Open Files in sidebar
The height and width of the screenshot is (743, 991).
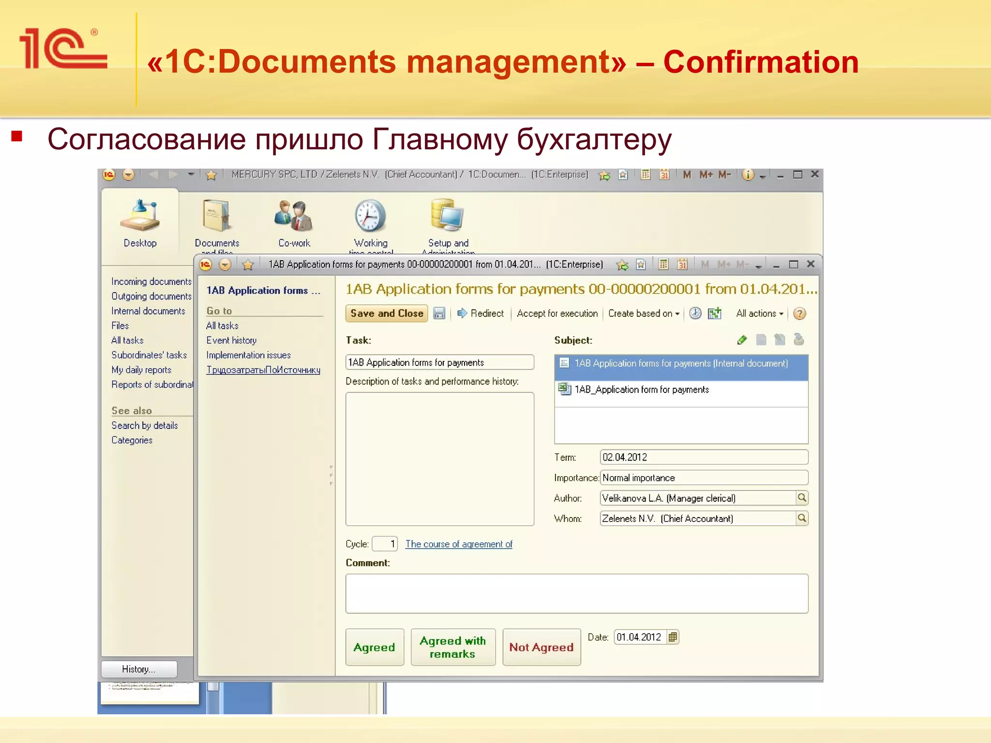point(120,326)
